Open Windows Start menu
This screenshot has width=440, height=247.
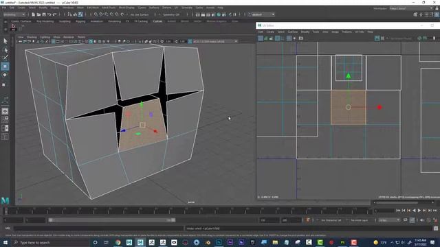(5, 242)
